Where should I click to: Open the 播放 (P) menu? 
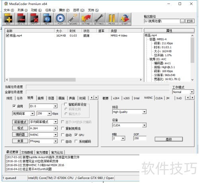point(64,10)
